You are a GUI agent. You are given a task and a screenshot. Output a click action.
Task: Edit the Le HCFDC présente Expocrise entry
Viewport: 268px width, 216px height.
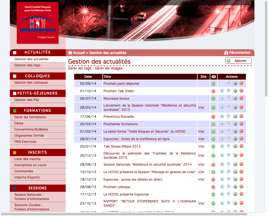tap(235, 194)
